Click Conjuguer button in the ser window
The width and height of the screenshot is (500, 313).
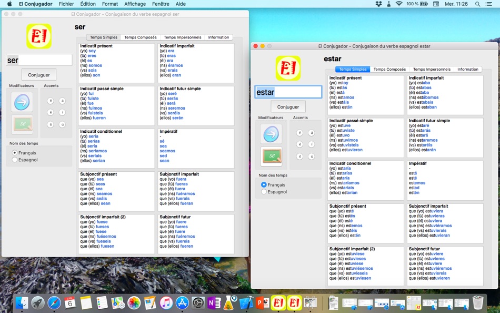[x=39, y=75]
